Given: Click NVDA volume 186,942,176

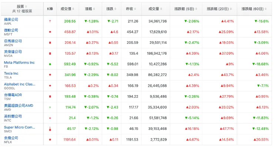Looking at the screenshot, I should click(x=157, y=53).
